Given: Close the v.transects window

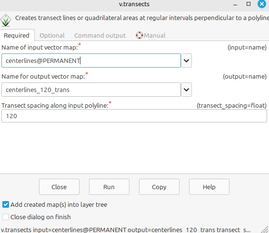Looking at the screenshot, I should [262, 4].
